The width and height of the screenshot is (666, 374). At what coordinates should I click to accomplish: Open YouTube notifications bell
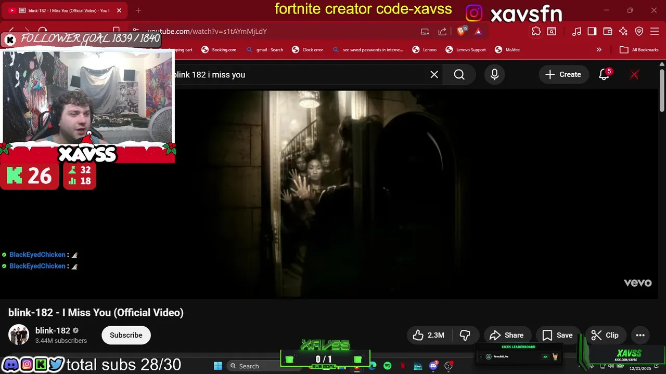(x=604, y=75)
